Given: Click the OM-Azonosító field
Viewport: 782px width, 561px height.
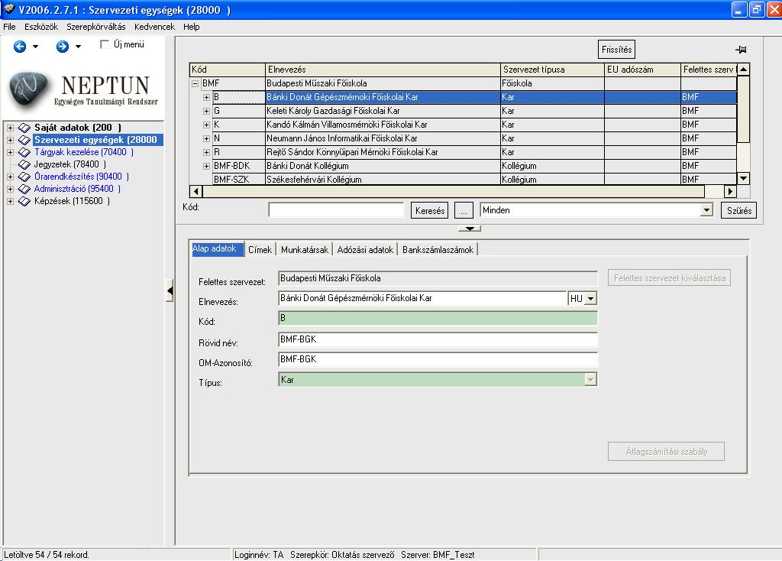Looking at the screenshot, I should point(438,359).
